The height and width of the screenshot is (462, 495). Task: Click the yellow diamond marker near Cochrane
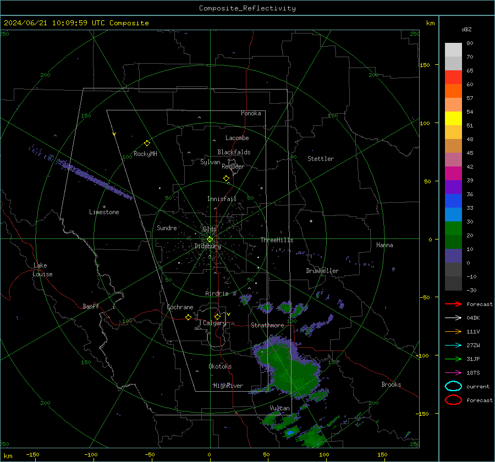pos(189,317)
